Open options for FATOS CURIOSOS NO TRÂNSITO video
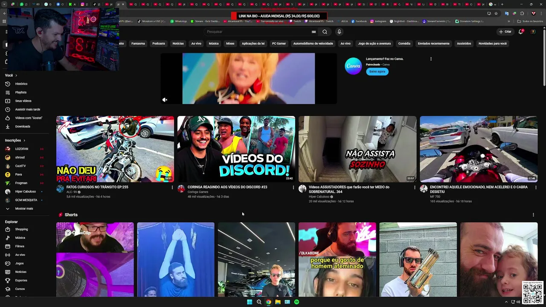This screenshot has width=546, height=307. pos(172,187)
